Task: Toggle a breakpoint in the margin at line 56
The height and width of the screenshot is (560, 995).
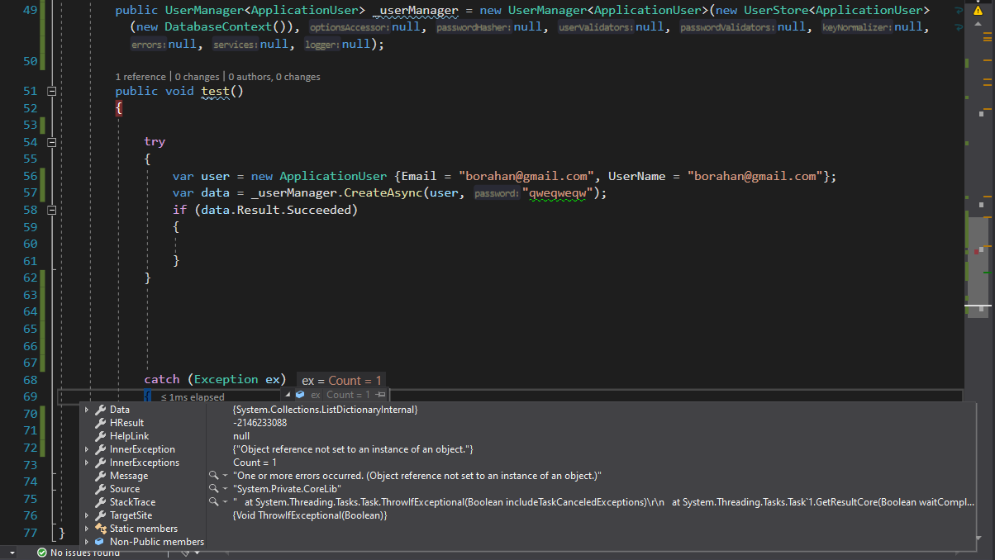Action: pyautogui.click(x=8, y=175)
